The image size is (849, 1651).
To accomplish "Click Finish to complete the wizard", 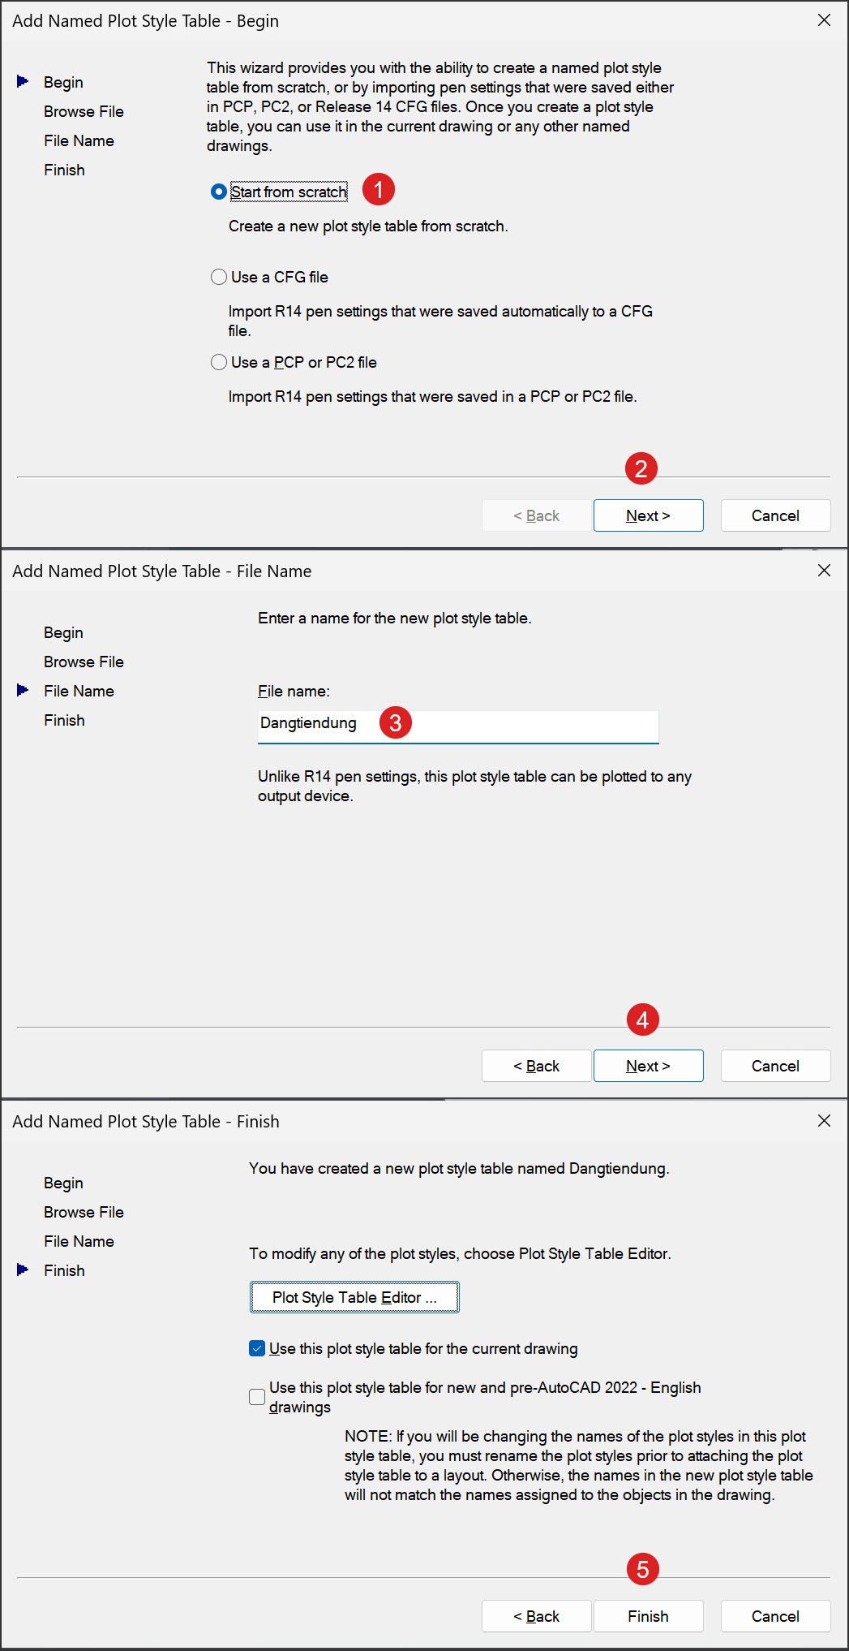I will click(648, 1616).
